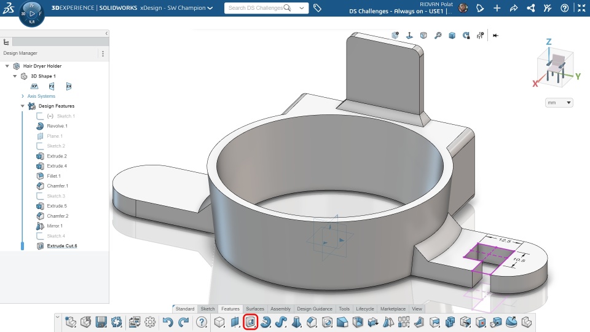Screen dimensions: 590x332
Task: Select the Loft feature tool
Action: (296, 322)
